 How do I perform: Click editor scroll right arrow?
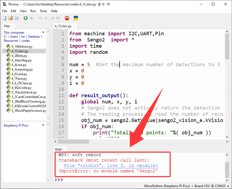[227, 141]
